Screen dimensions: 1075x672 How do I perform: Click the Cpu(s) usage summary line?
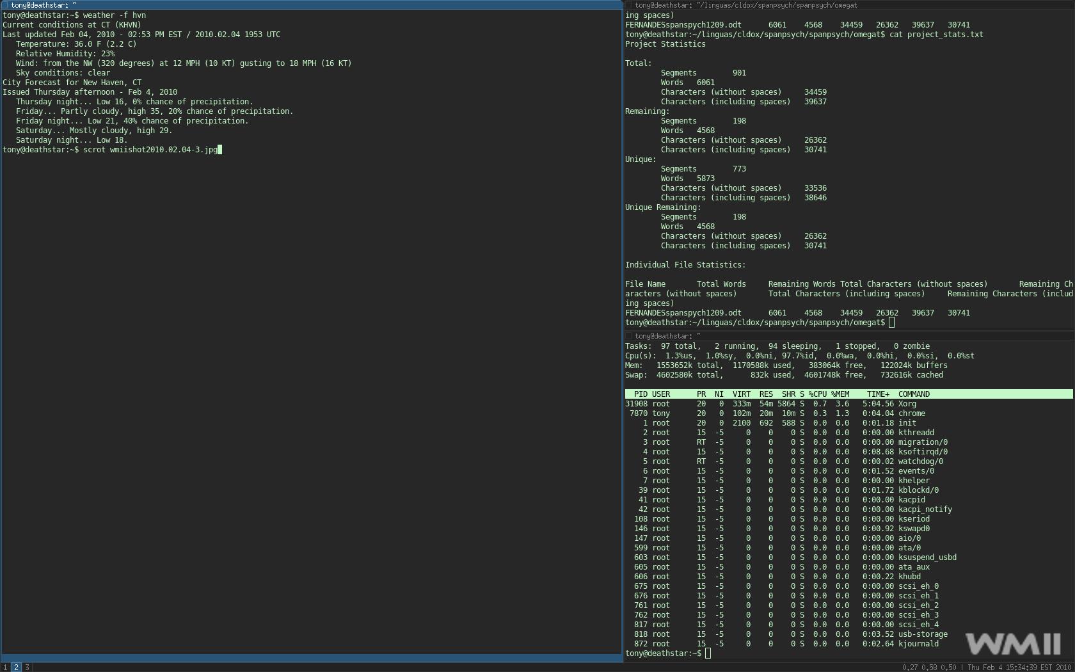pos(800,356)
